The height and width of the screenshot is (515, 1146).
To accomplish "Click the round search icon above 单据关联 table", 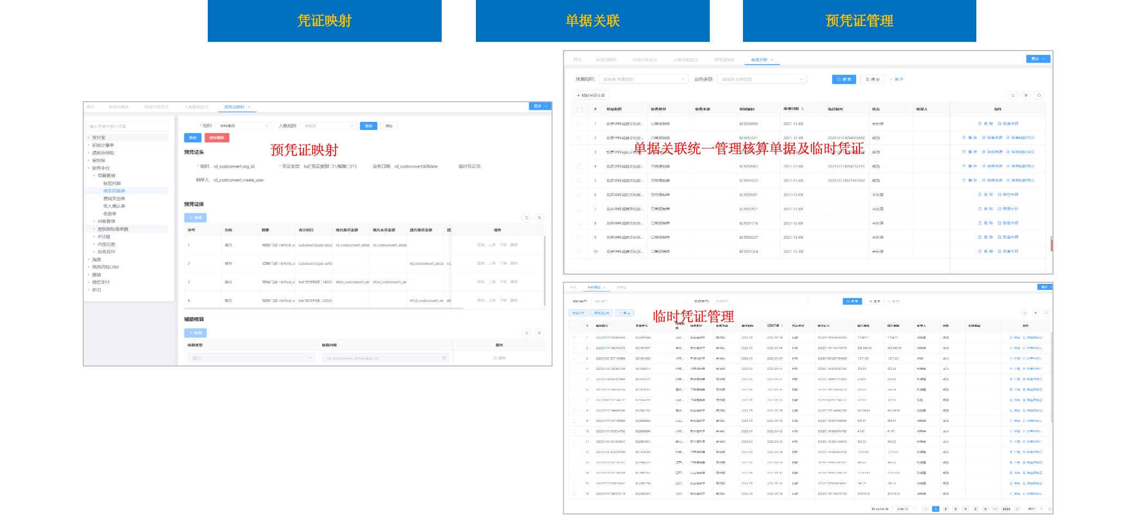I will pos(1039,95).
